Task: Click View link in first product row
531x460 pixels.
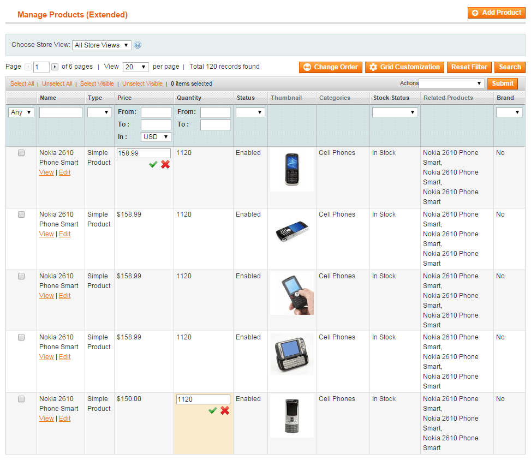Action: tap(46, 172)
